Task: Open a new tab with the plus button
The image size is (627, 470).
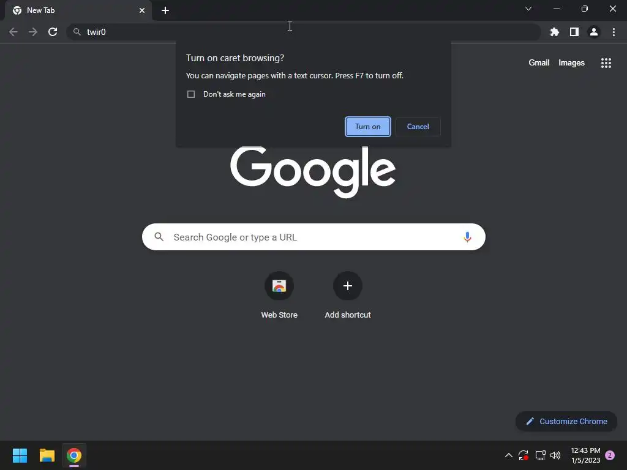Action: point(165,10)
